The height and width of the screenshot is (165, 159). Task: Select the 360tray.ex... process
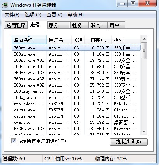click(x=76, y=91)
